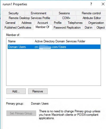The height and width of the screenshot is (129, 106).
Task: Click the Add... button
Action: 16,91
